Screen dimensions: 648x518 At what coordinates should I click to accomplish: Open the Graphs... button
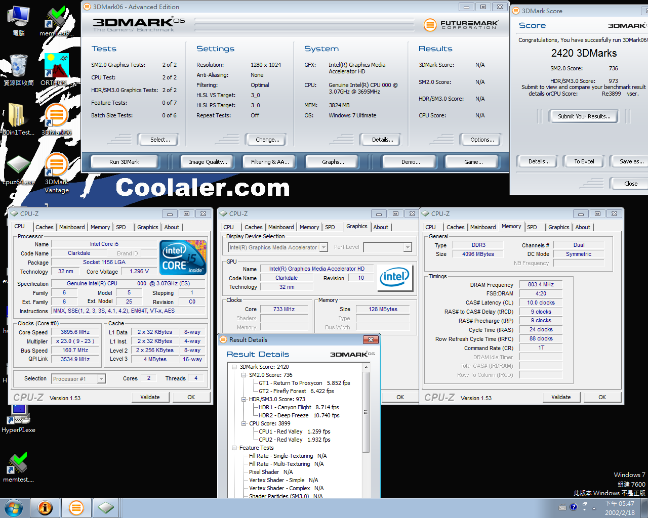click(x=333, y=162)
